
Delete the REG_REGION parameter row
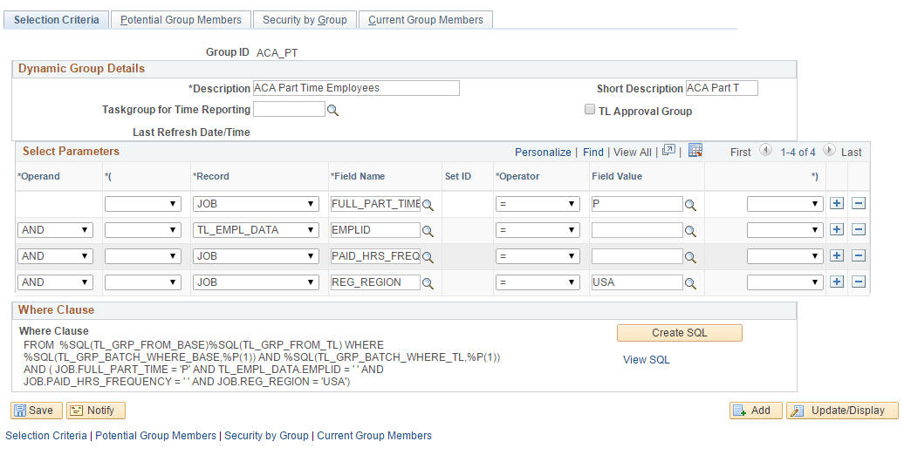coord(859,282)
